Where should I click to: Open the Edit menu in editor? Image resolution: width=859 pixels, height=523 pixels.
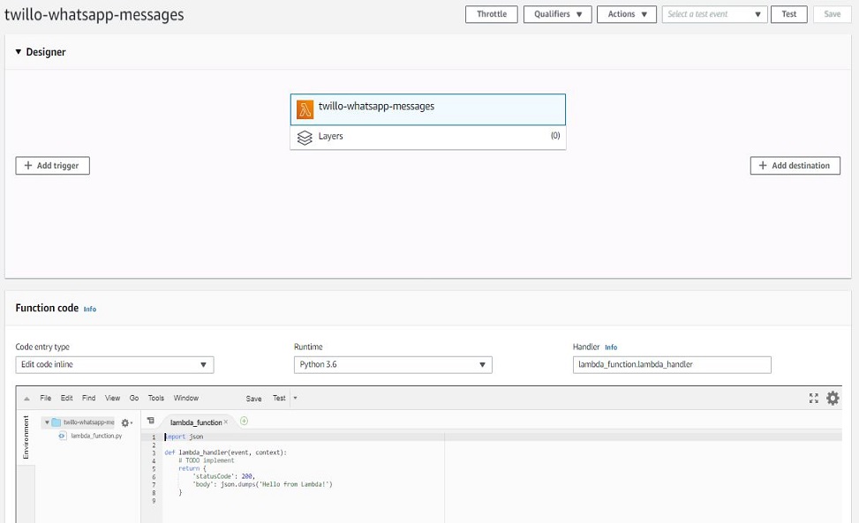[x=67, y=398]
